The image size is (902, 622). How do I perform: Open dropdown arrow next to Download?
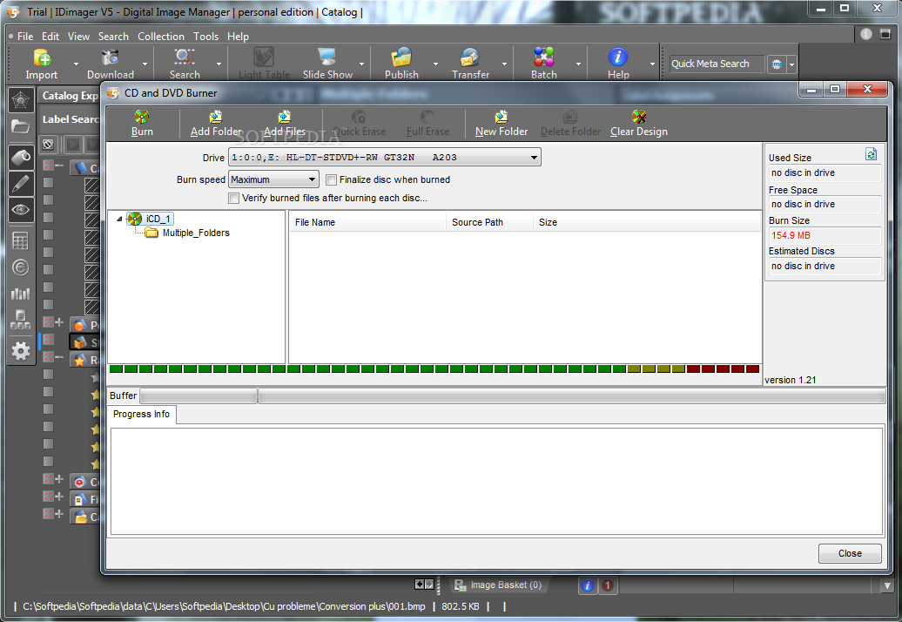tap(145, 64)
